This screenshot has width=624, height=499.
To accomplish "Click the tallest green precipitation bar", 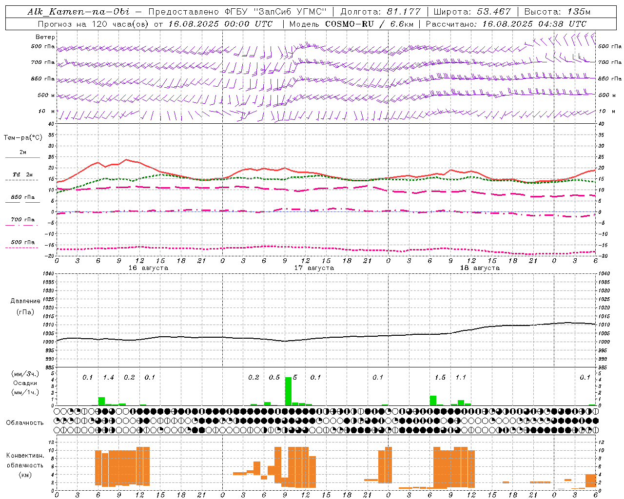I will click(288, 391).
